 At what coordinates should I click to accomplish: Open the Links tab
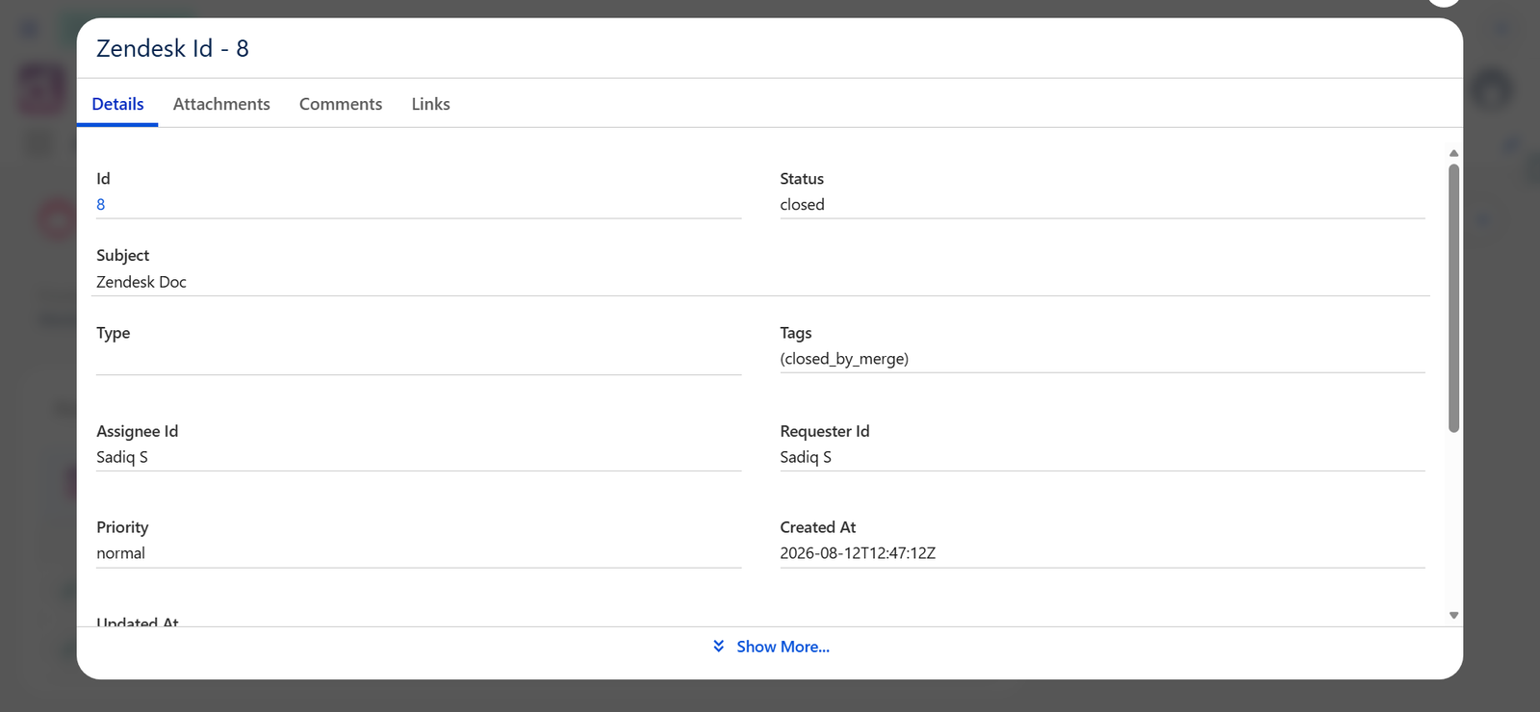(430, 104)
